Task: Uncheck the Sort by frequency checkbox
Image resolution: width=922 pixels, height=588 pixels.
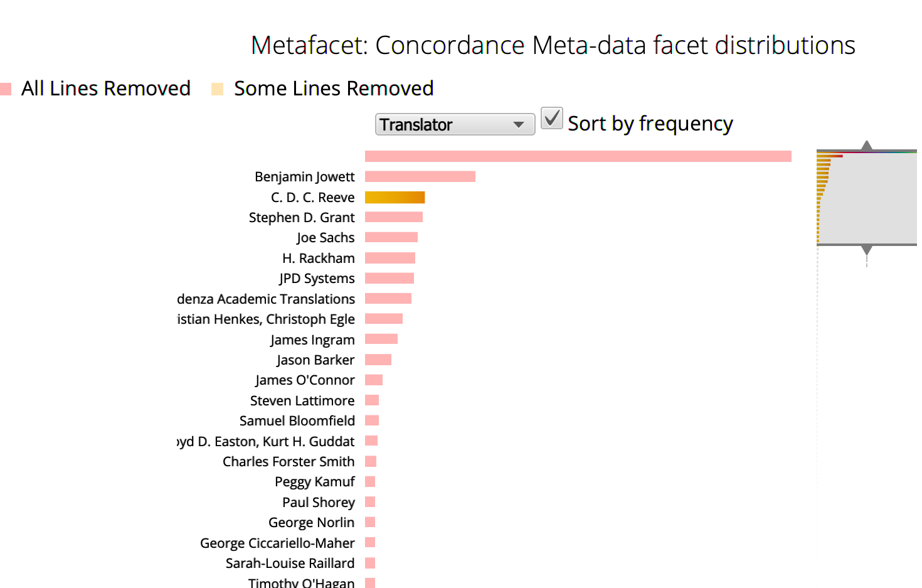Action: [x=551, y=119]
